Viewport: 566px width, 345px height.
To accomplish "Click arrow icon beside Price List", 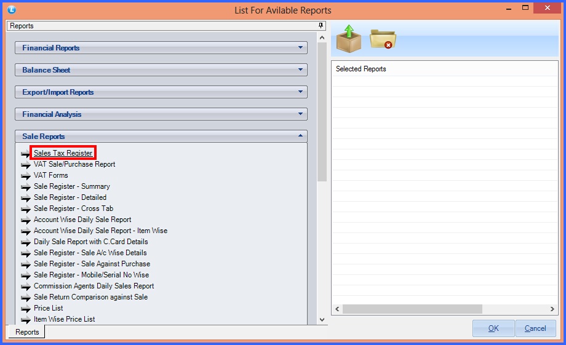I will [26, 309].
